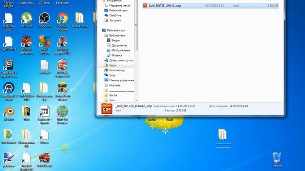Screen dimensions: 305x171
Task: Click the Дата создания 14.05.2019 4:40 value
Action: coord(239,106)
